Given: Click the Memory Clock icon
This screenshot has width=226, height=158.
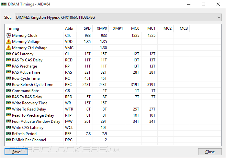Looking at the screenshot, I should [x=8, y=36].
